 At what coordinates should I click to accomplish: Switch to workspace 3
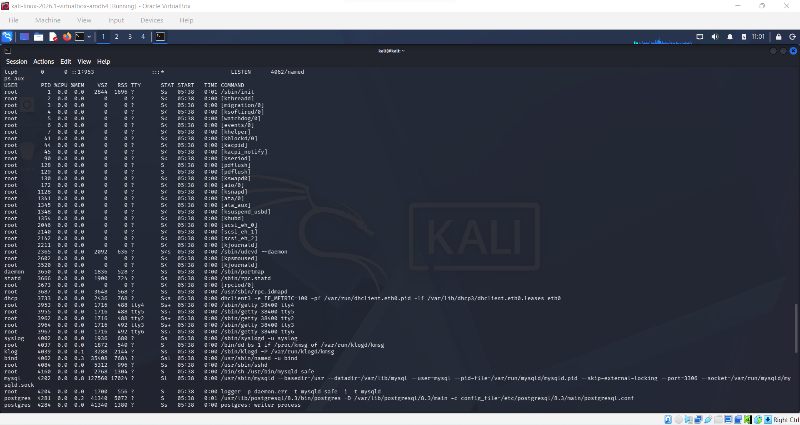tap(130, 37)
